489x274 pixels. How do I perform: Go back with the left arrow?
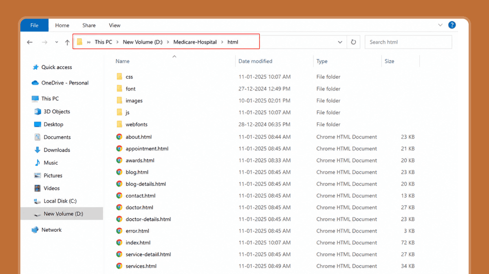click(30, 42)
